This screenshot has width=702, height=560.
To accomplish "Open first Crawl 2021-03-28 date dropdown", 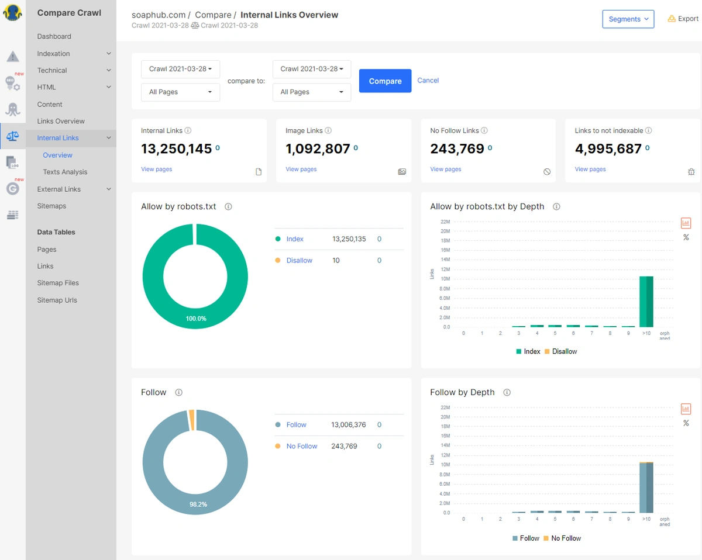I will [180, 69].
